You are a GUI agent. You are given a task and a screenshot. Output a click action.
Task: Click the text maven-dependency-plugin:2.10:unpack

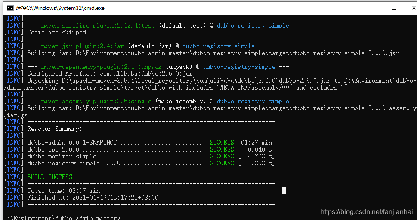pos(101,67)
